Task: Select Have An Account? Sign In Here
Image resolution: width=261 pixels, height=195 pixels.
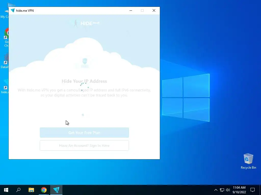Action: [84, 145]
